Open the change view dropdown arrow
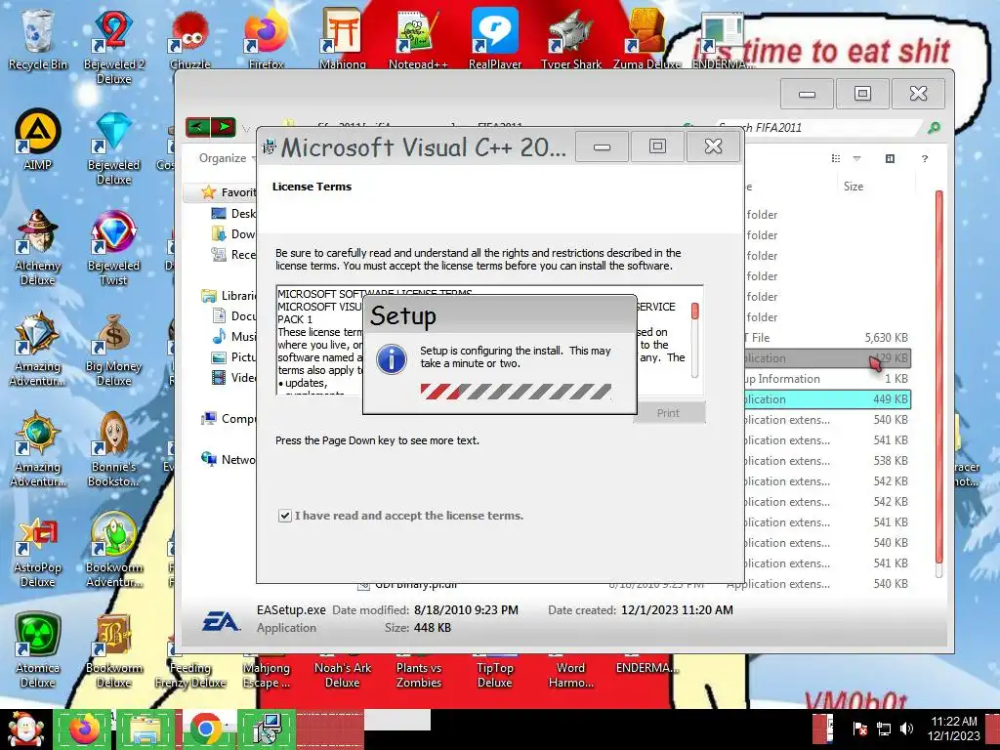 pos(856,159)
